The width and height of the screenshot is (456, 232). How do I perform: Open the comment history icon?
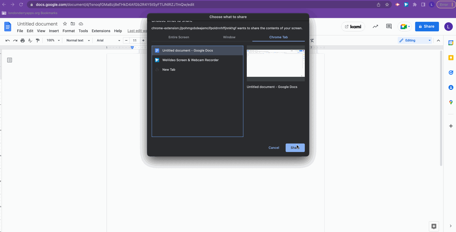(389, 26)
